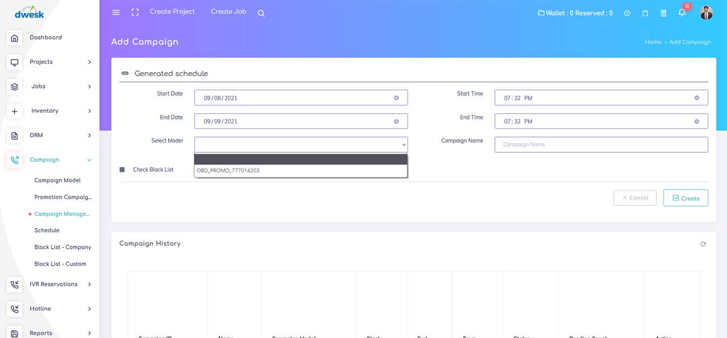Screen dimensions: 727x338
Task: Open Create Project link in header
Action: pyautogui.click(x=172, y=12)
